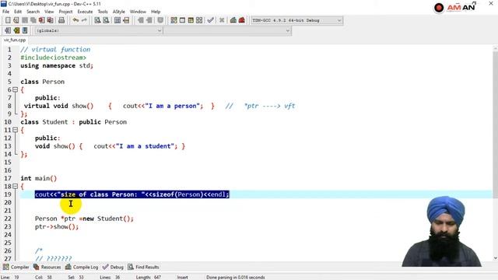Click the red Delete Profiling Information icon
498x280 pixels.
click(242, 20)
